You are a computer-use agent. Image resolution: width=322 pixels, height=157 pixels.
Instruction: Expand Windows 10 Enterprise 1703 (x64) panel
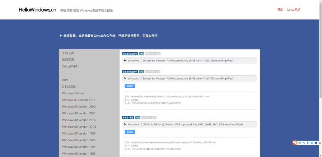point(180,60)
